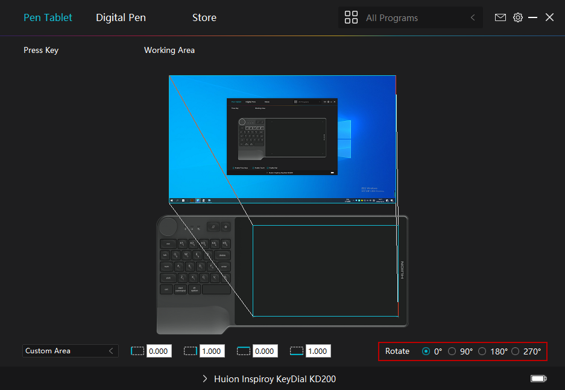Select the Working Area sub-tab
Image resolution: width=565 pixels, height=390 pixels.
point(169,50)
